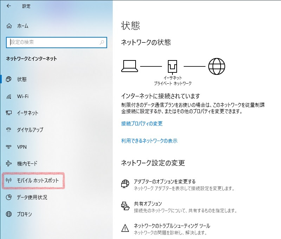Select the VPN icon

(x=8, y=147)
